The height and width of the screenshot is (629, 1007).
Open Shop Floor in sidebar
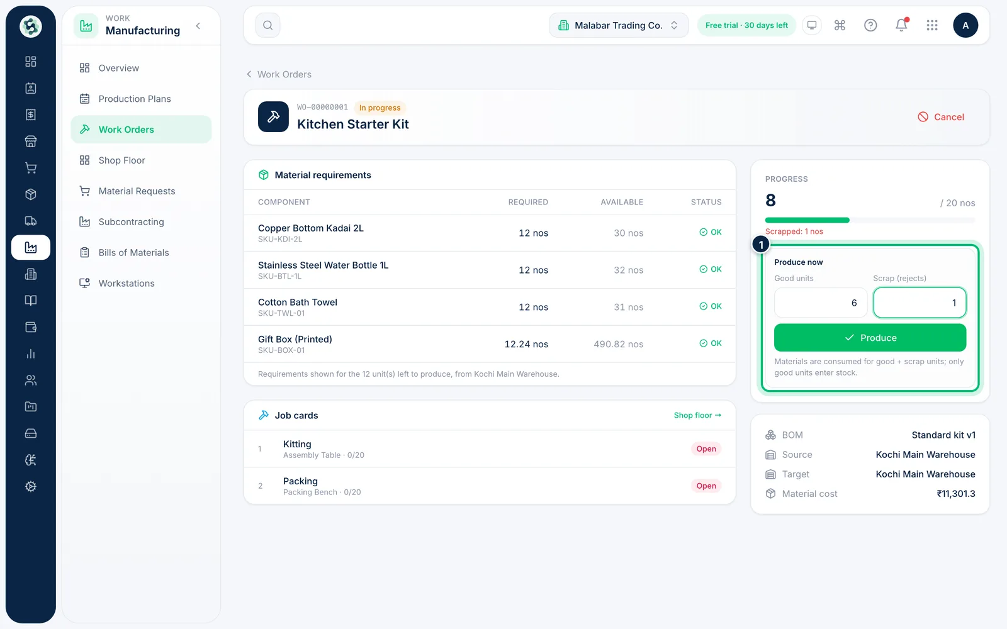click(141, 160)
